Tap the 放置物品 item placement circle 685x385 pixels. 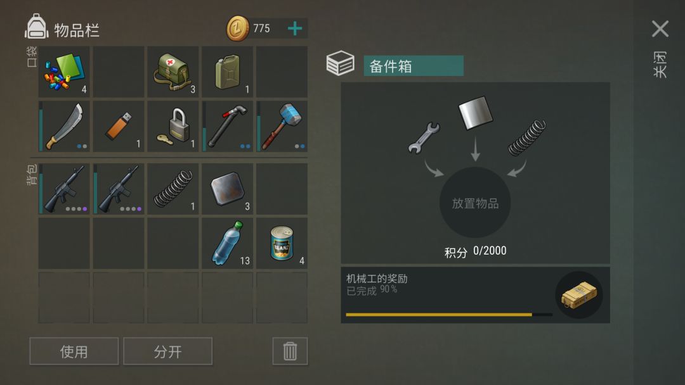(475, 203)
